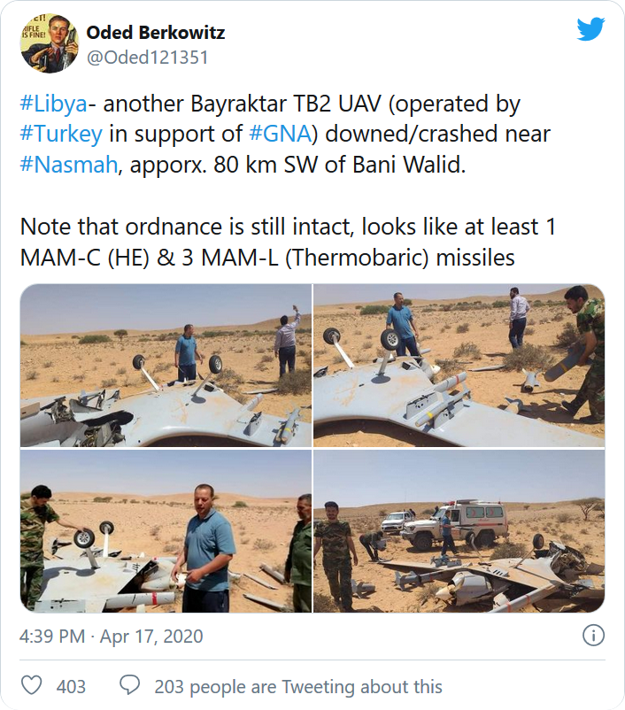Click the reply speech bubble icon
The width and height of the screenshot is (625, 710).
129,685
